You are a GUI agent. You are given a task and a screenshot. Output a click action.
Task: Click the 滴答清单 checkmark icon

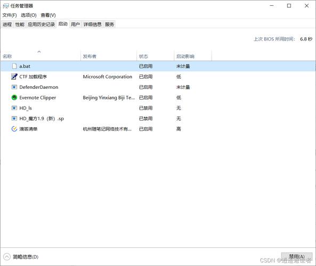[x=14, y=129]
